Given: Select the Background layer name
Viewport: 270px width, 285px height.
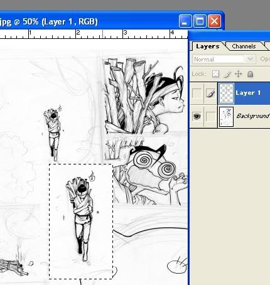Looking at the screenshot, I should tap(253, 116).
